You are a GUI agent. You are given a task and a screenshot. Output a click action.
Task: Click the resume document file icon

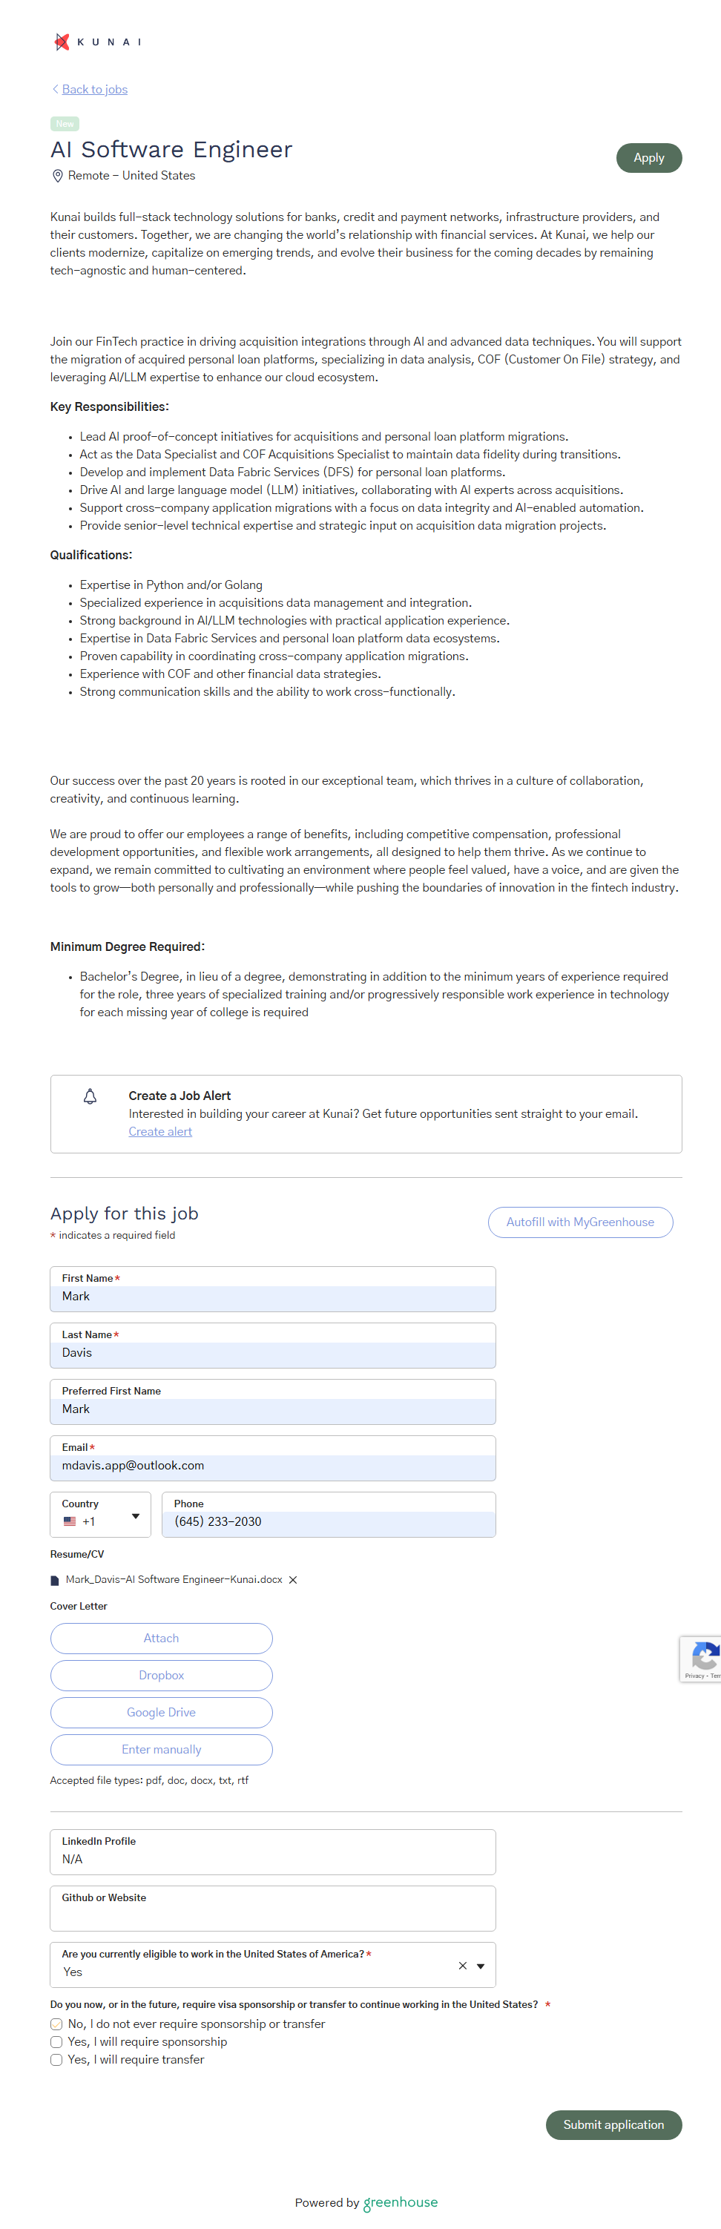(56, 1580)
